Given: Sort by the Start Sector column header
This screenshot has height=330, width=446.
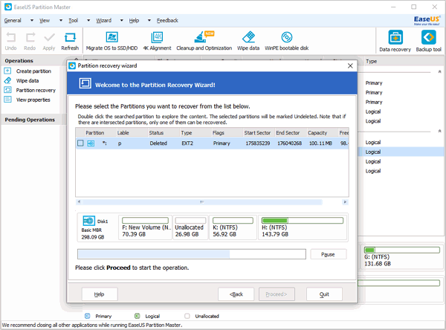Looking at the screenshot, I should [x=259, y=133].
